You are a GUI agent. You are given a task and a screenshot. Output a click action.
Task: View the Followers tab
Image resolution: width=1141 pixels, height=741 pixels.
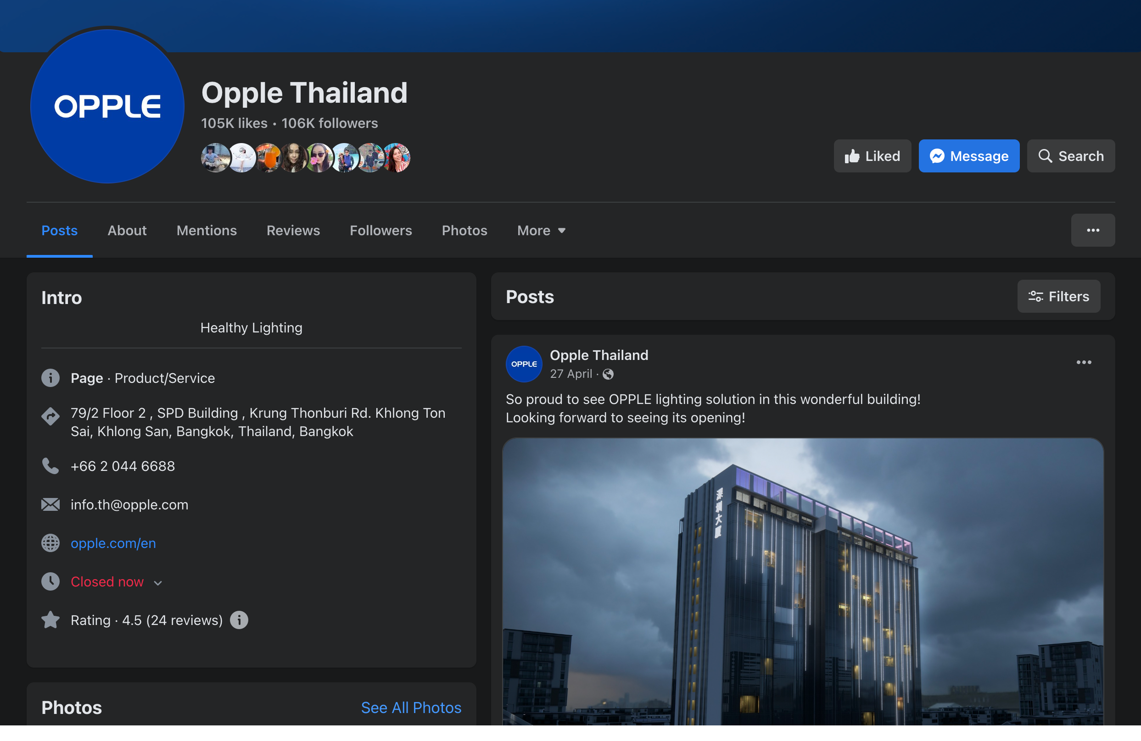point(380,230)
